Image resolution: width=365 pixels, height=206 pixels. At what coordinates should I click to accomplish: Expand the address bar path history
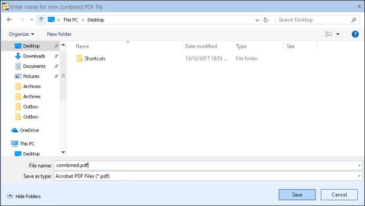pyautogui.click(x=257, y=20)
